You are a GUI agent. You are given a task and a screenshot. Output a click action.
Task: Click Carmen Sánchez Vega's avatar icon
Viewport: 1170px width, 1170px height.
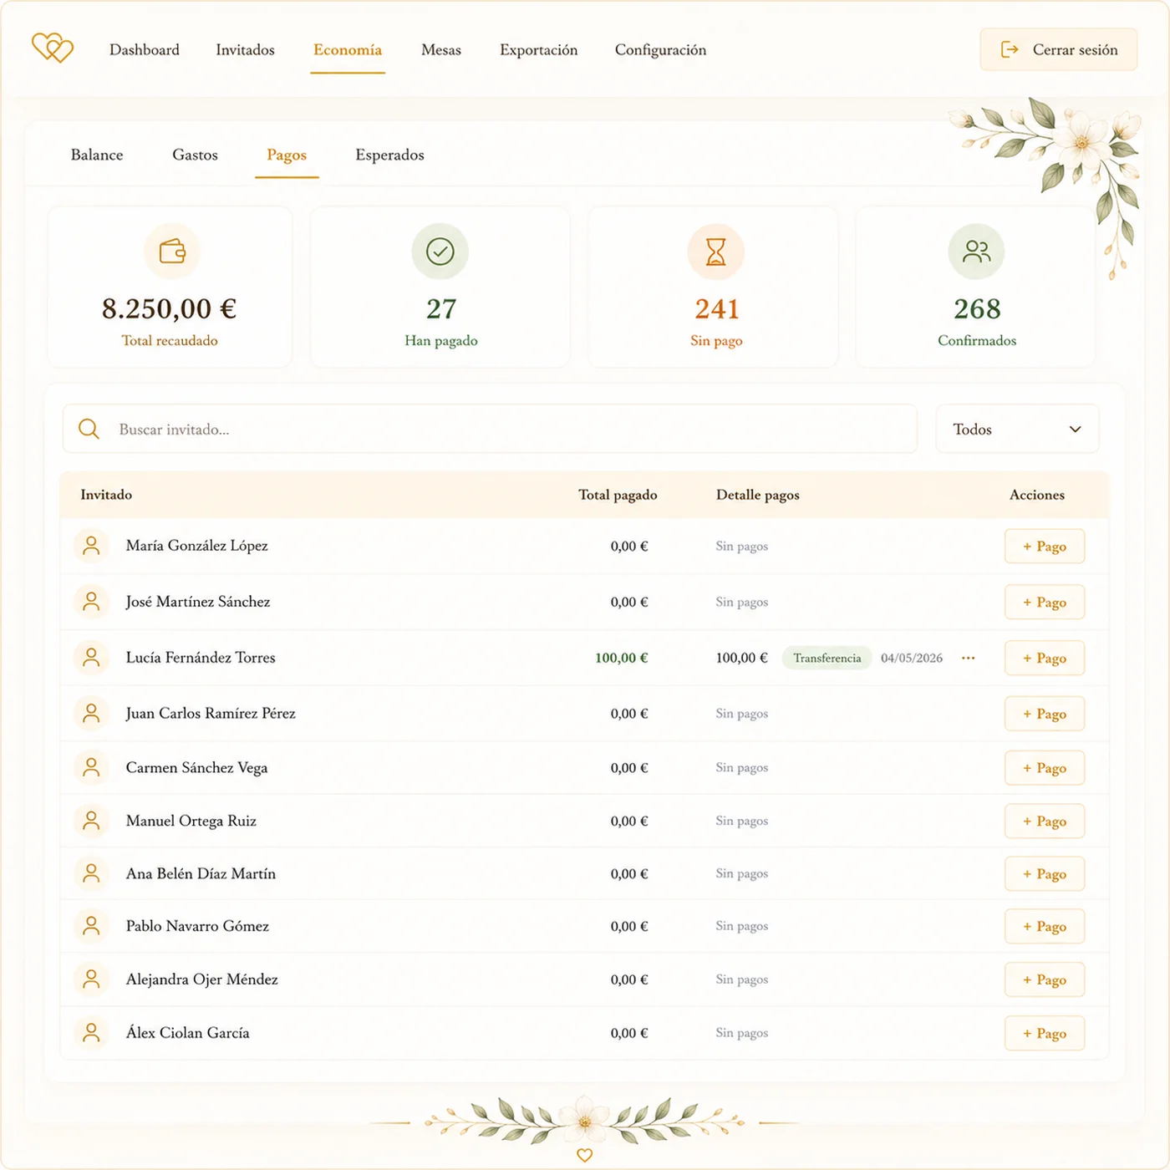(x=92, y=767)
